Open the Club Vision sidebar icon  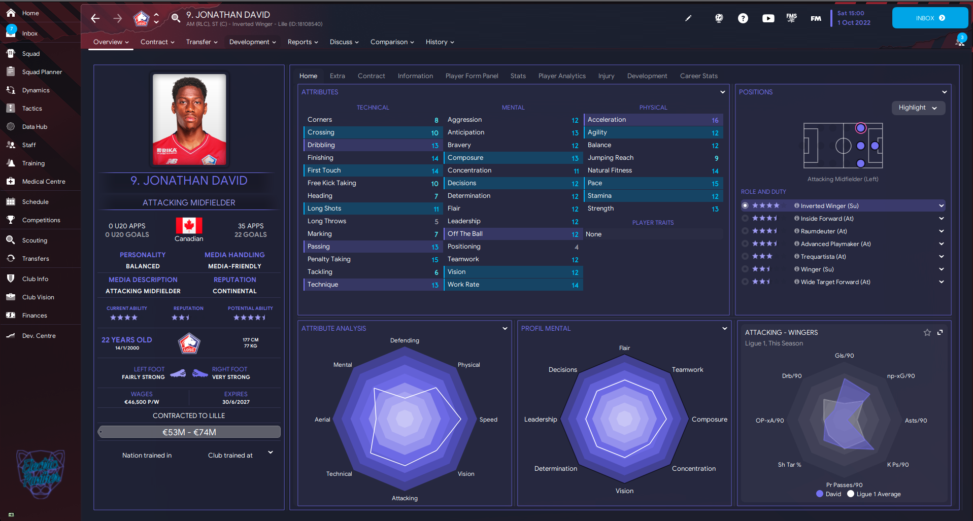click(11, 297)
